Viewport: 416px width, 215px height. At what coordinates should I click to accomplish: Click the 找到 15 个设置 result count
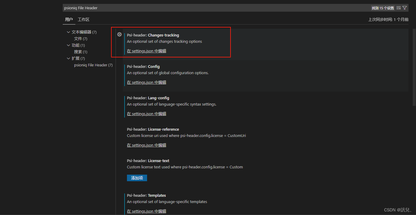(383, 8)
